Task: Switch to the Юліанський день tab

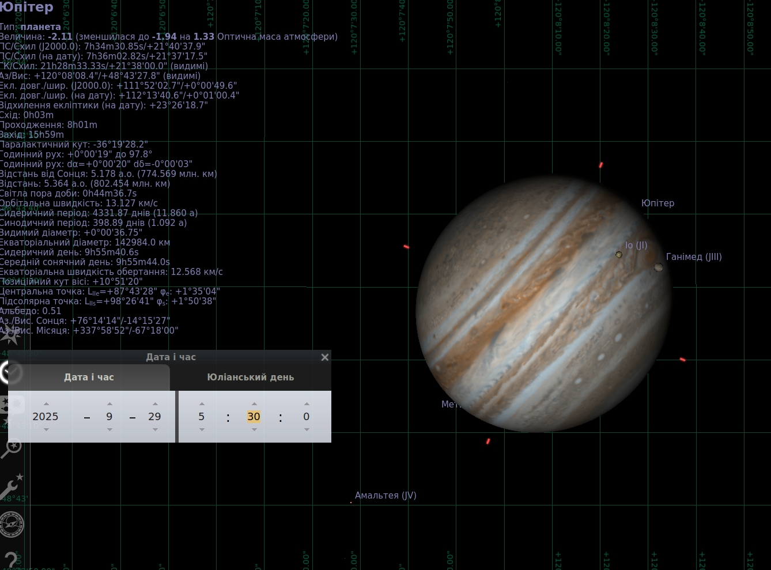Action: [x=251, y=377]
